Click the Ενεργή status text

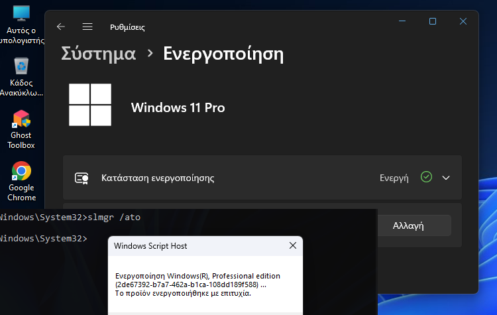click(394, 178)
